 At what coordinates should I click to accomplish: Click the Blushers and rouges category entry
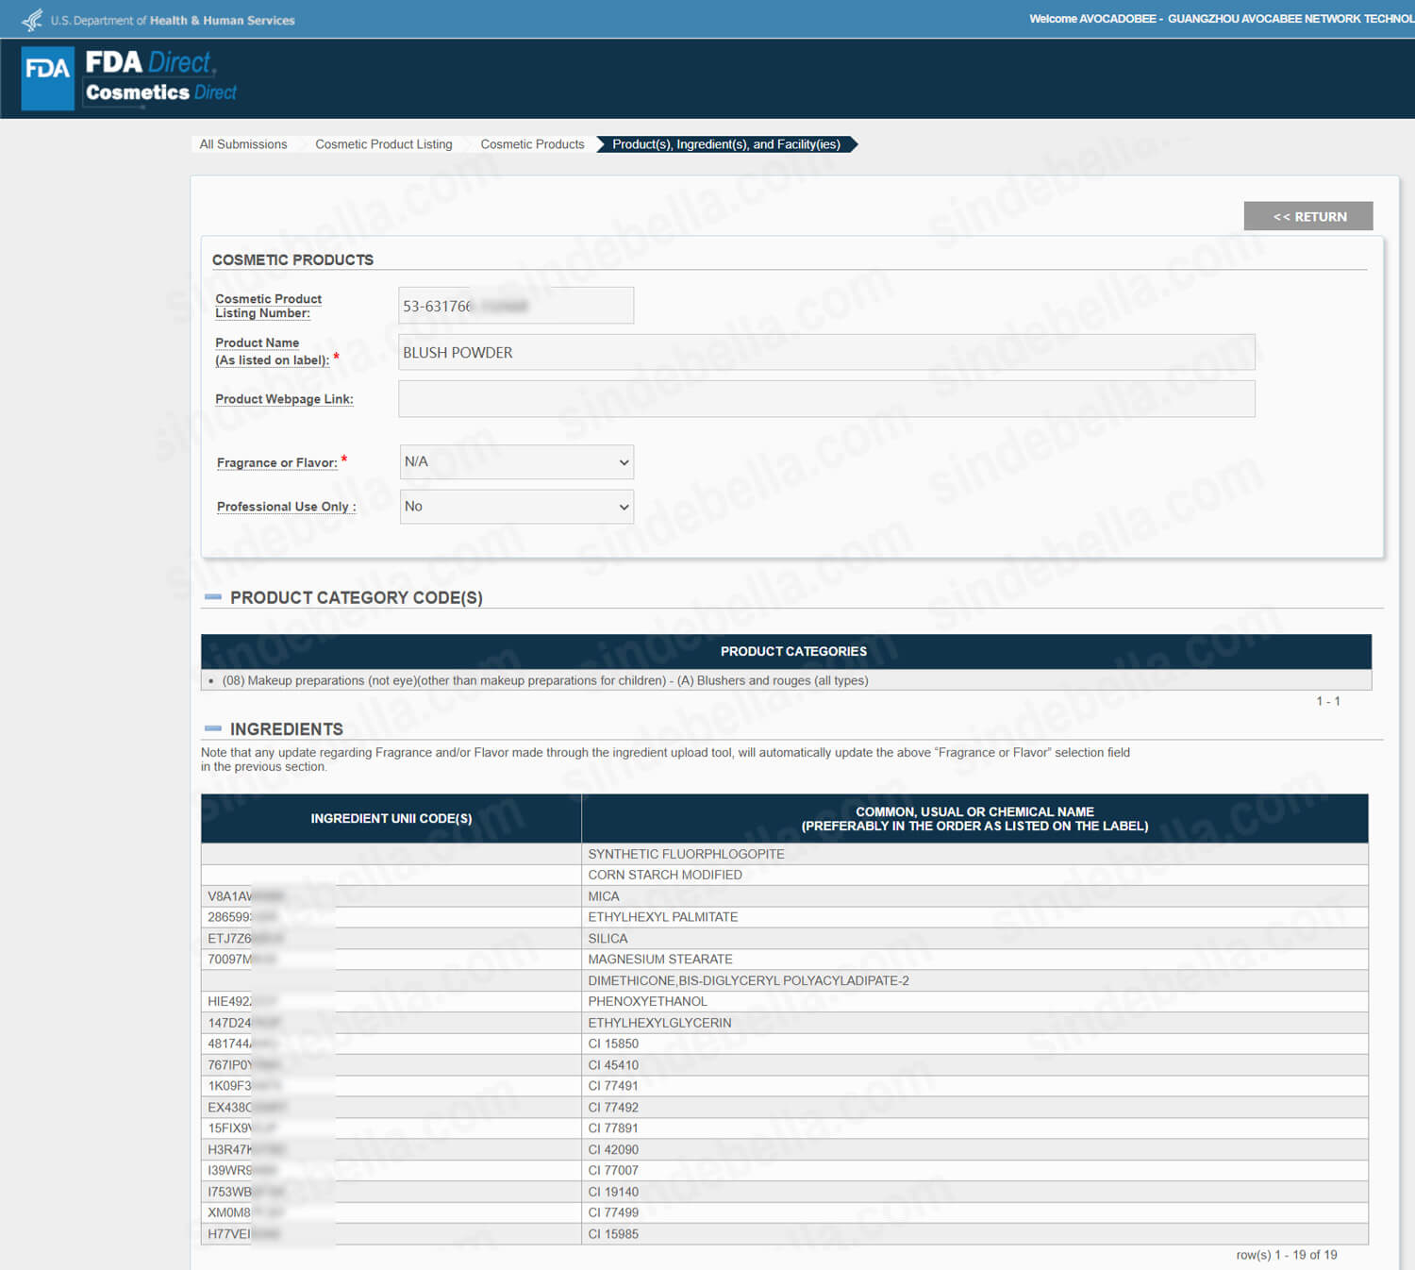point(545,680)
